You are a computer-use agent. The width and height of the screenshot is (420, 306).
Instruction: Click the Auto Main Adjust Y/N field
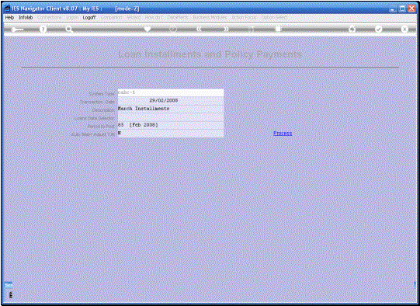pyautogui.click(x=171, y=133)
